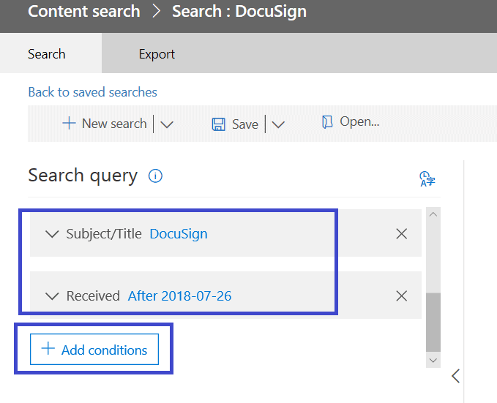This screenshot has width=497, height=403.
Task: Edit the After 2018-07-26 date value
Action: point(180,296)
